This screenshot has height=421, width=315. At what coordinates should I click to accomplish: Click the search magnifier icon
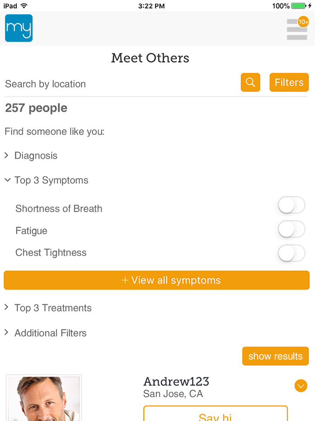pyautogui.click(x=250, y=82)
